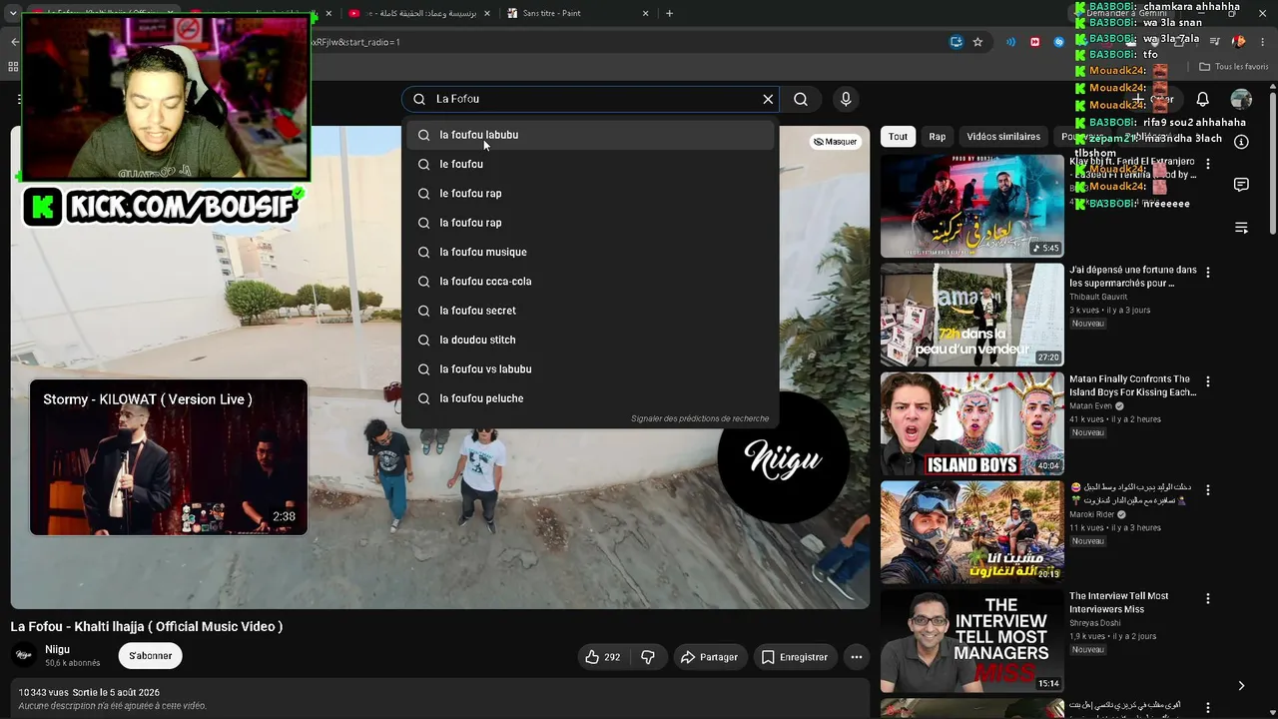1278x719 pixels.
Task: Start voice search with the microphone
Action: point(846,99)
